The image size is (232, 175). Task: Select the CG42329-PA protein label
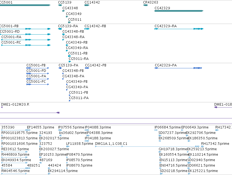166,65
